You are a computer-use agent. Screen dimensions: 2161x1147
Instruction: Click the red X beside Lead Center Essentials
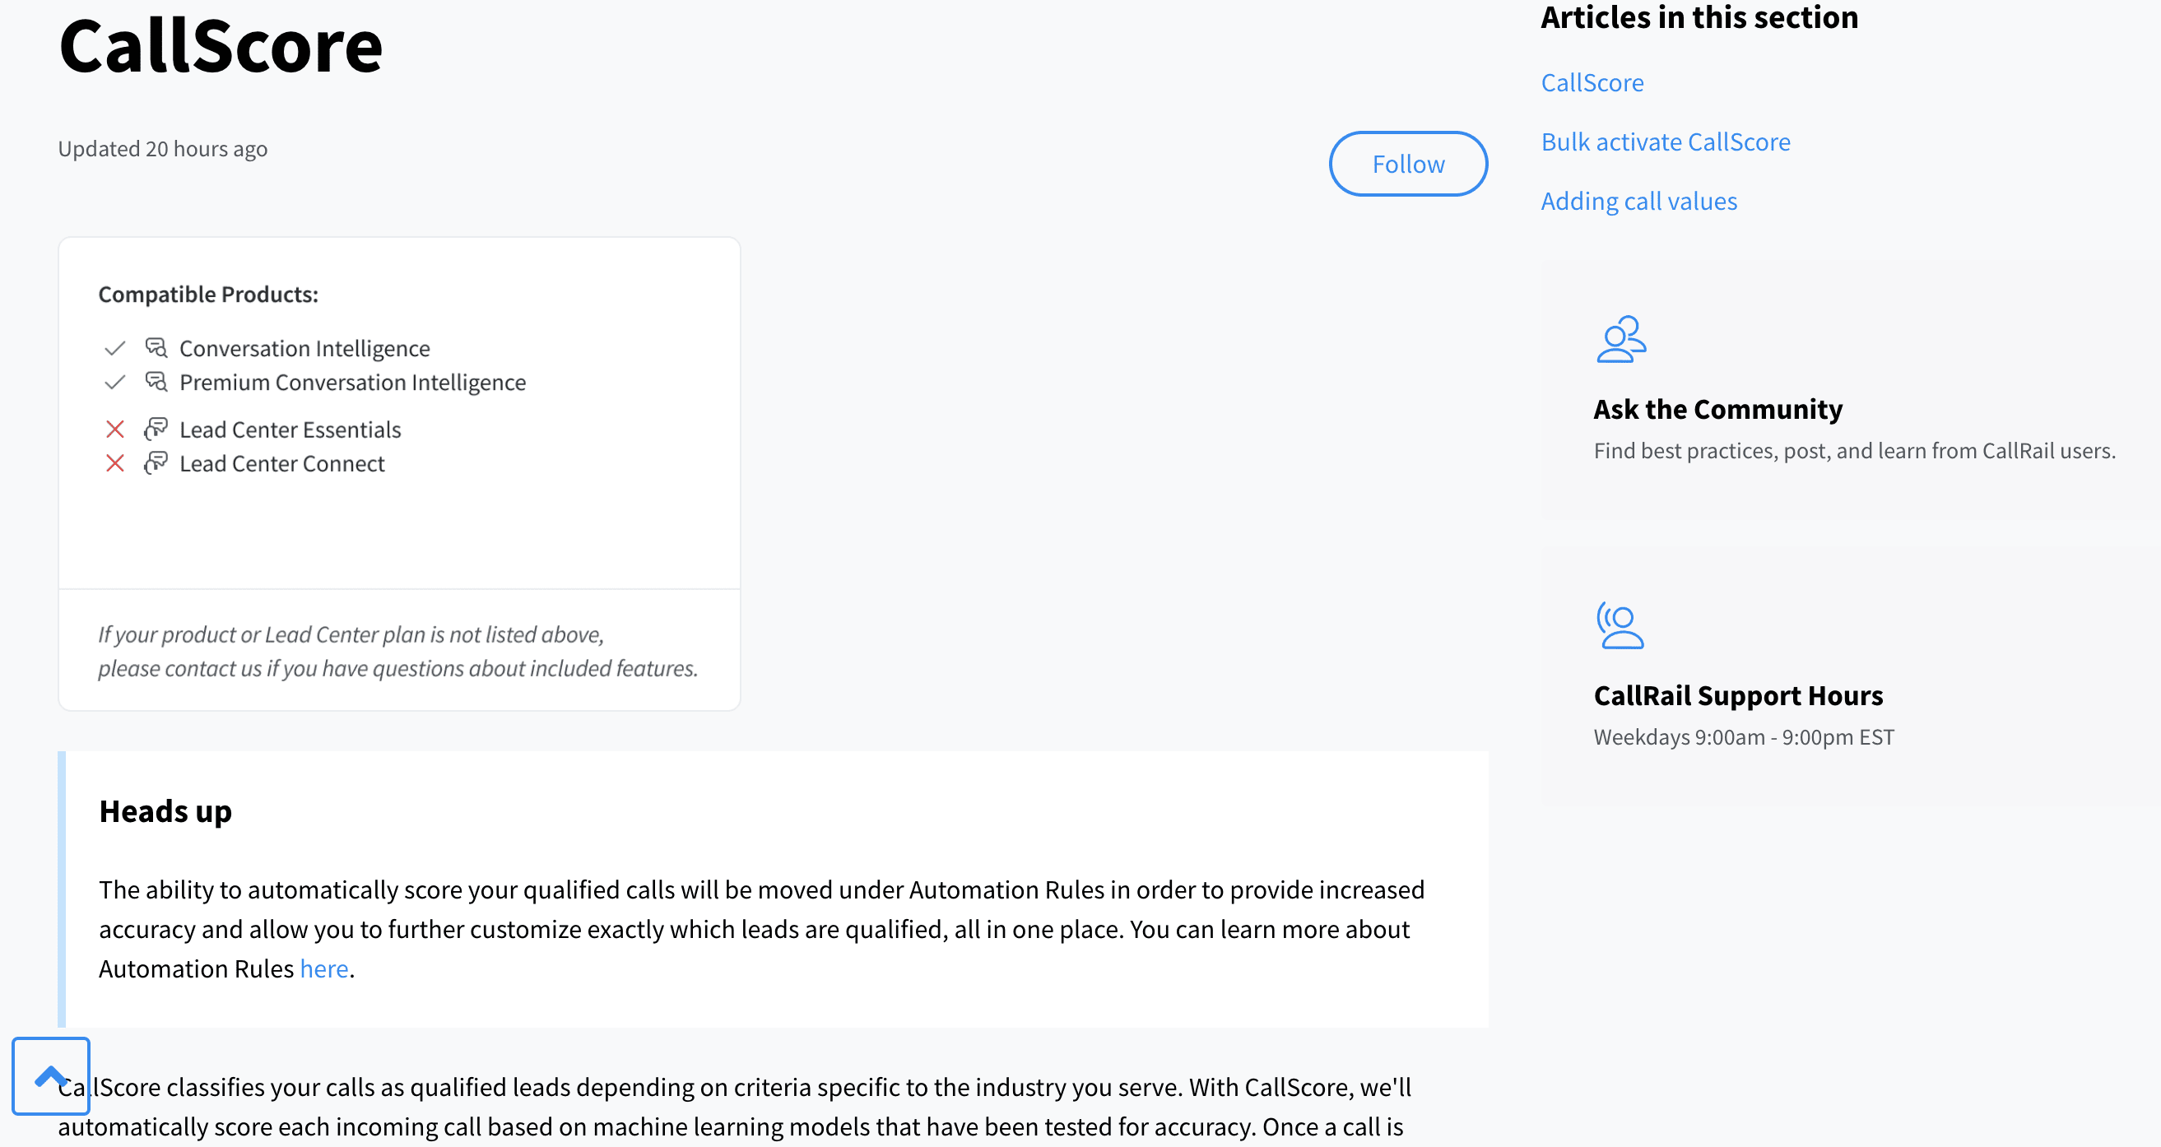click(115, 429)
